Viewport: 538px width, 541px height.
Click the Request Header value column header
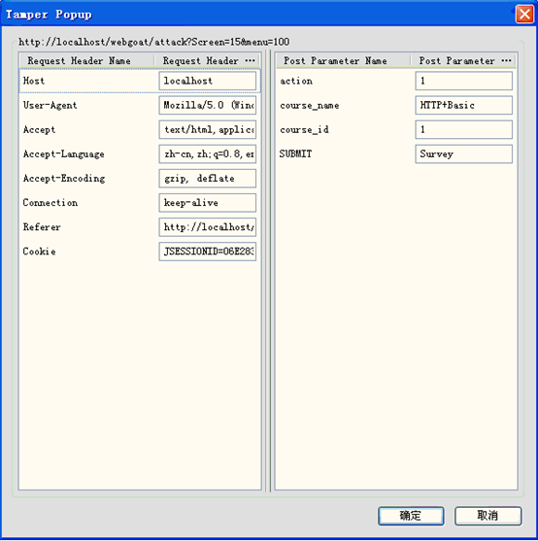207,61
